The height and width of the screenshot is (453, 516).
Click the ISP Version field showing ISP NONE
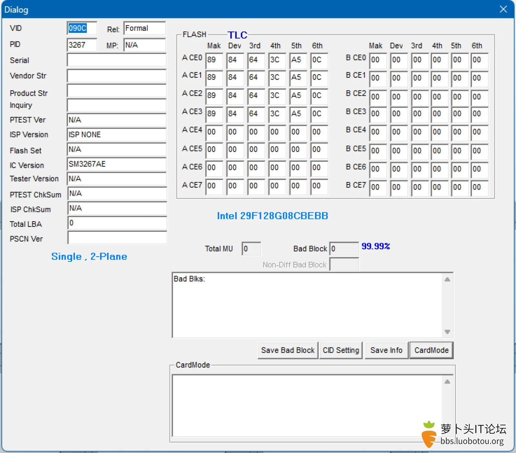pos(117,135)
